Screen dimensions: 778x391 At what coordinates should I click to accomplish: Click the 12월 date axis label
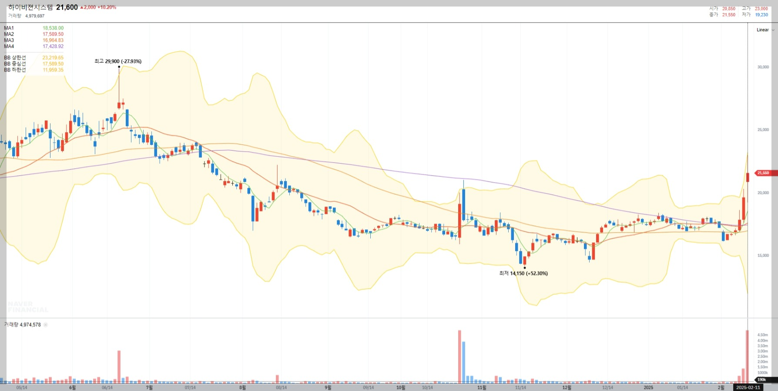point(567,388)
